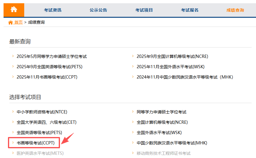Screen dimensions: 256x158
Task: Open 2025年11月全国外语水平考试(WSK) link
Action: point(170,67)
